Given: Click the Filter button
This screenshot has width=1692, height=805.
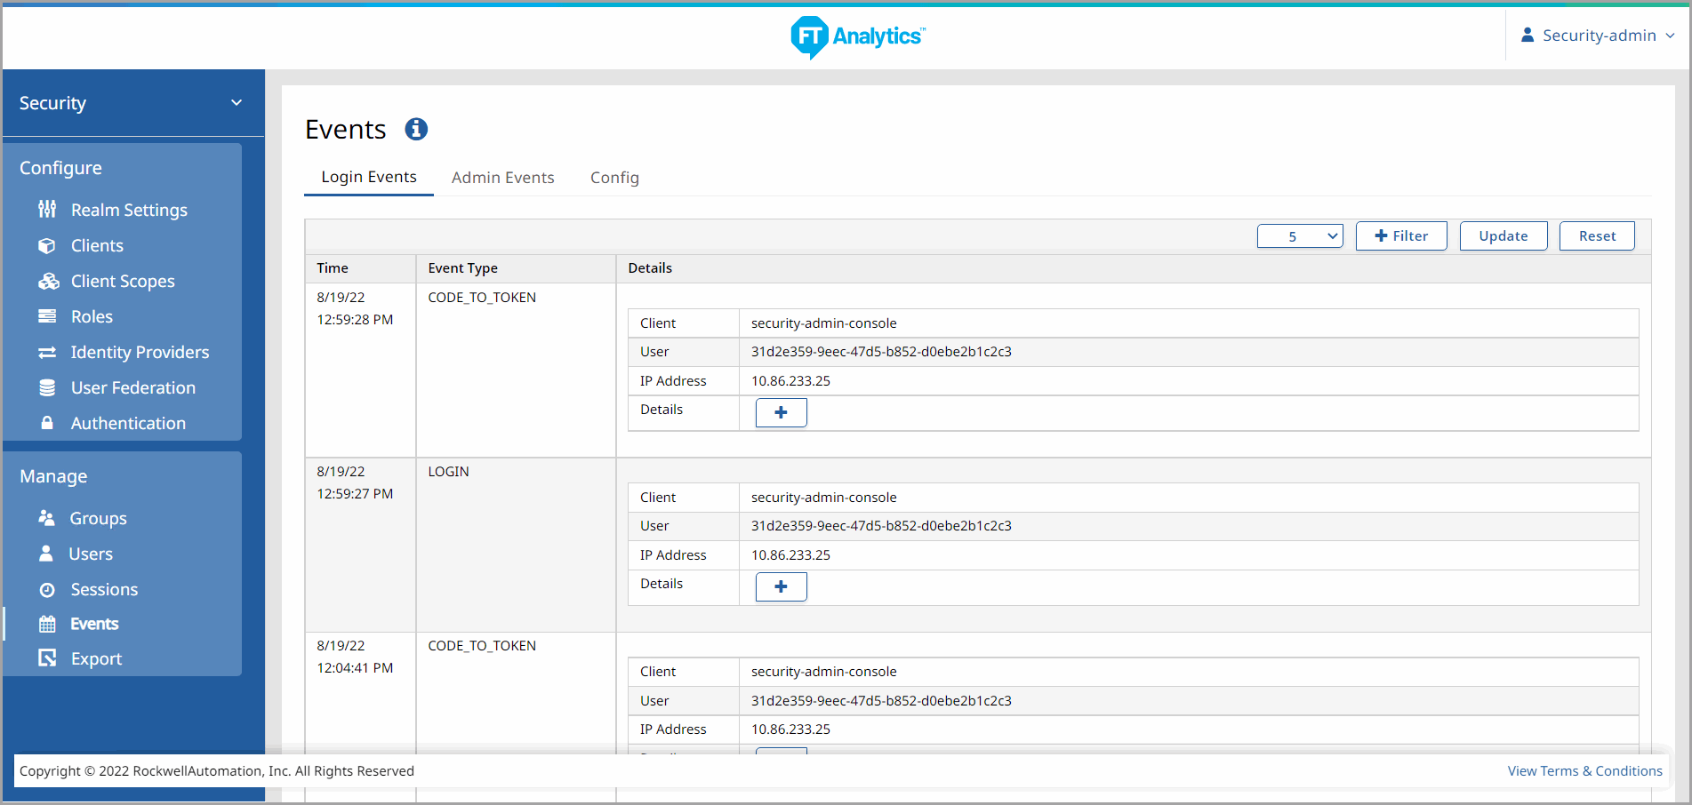Looking at the screenshot, I should click(x=1401, y=235).
